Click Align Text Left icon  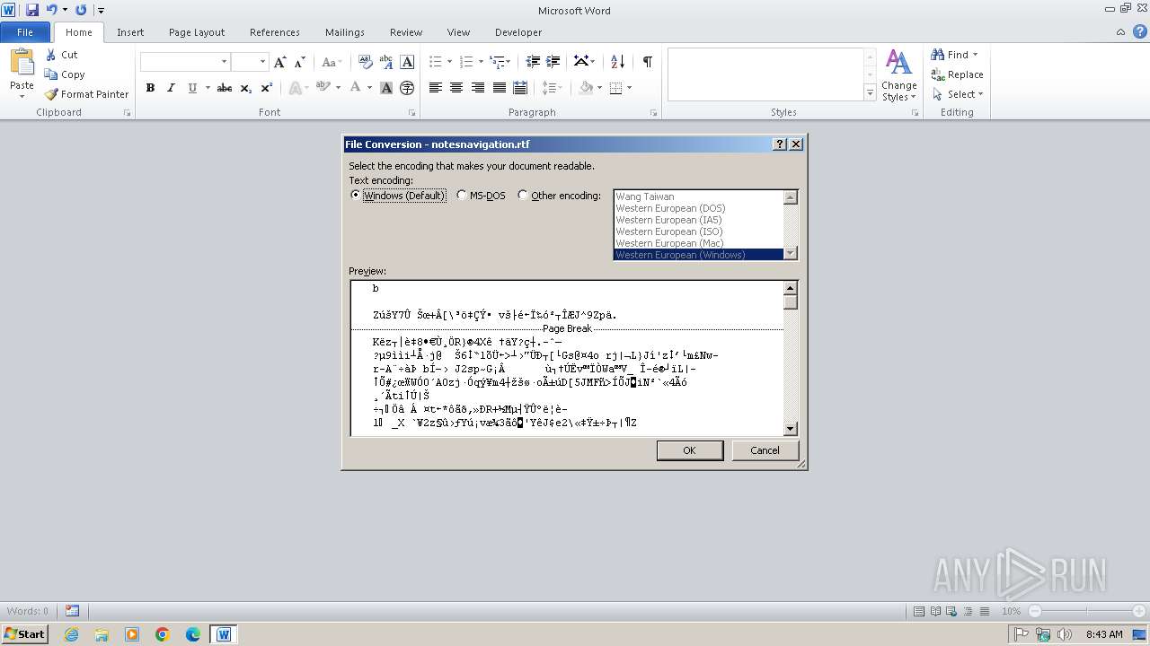coord(436,88)
